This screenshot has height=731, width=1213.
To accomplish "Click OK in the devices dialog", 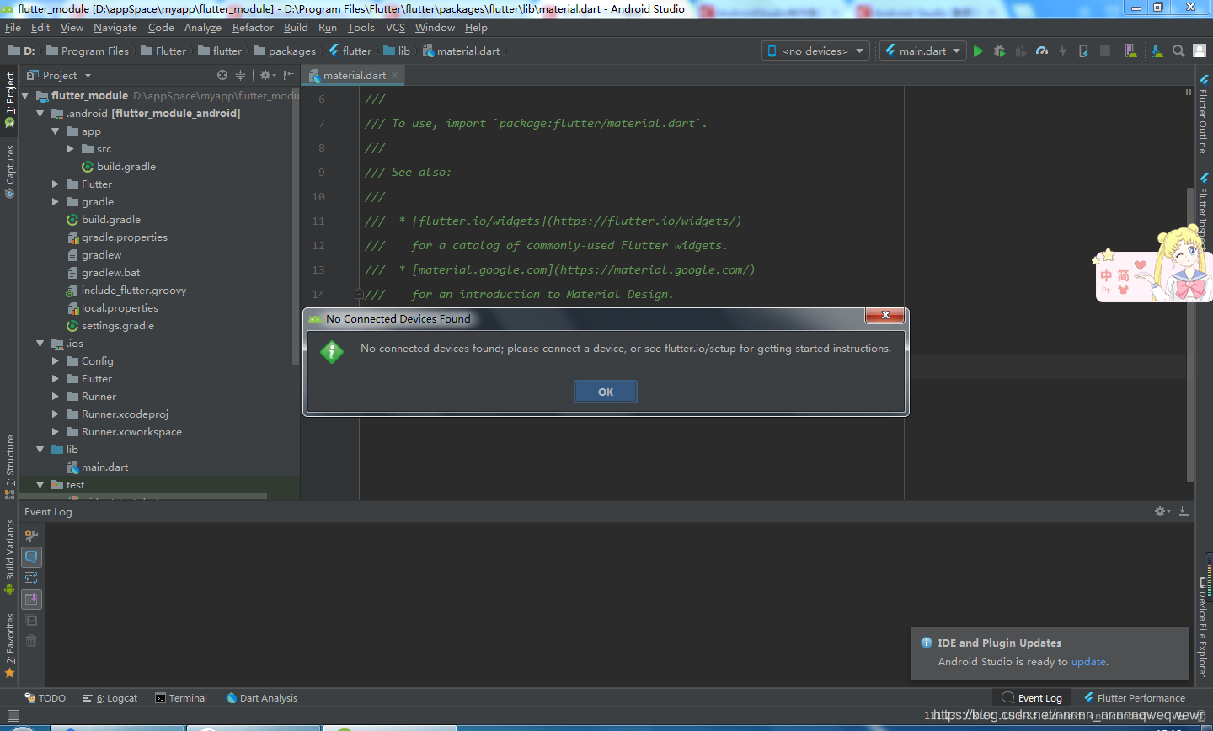I will pyautogui.click(x=606, y=392).
